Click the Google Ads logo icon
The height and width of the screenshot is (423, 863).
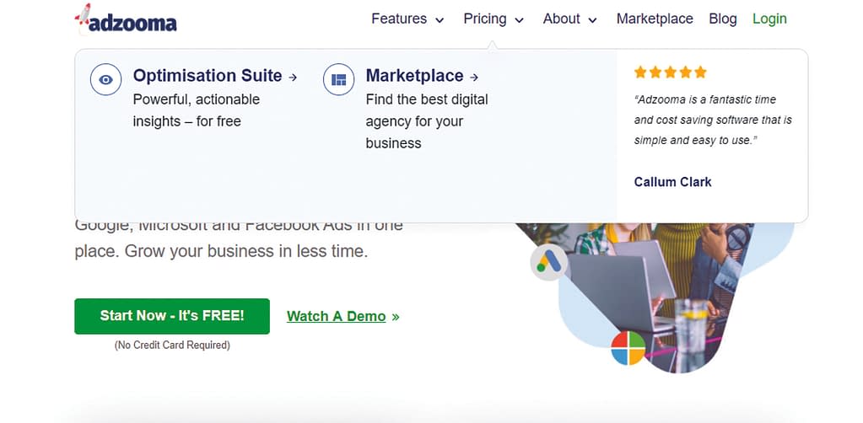coord(550,262)
